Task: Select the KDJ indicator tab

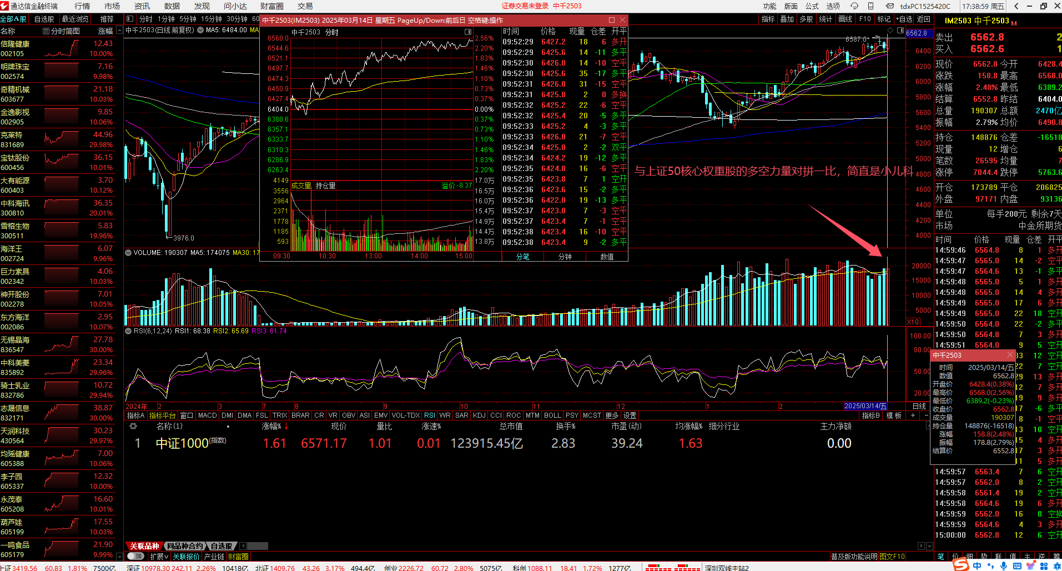Action: [x=479, y=415]
